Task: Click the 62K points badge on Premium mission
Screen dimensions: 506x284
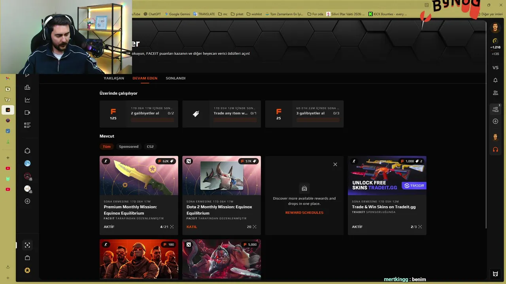Action: pyautogui.click(x=166, y=161)
